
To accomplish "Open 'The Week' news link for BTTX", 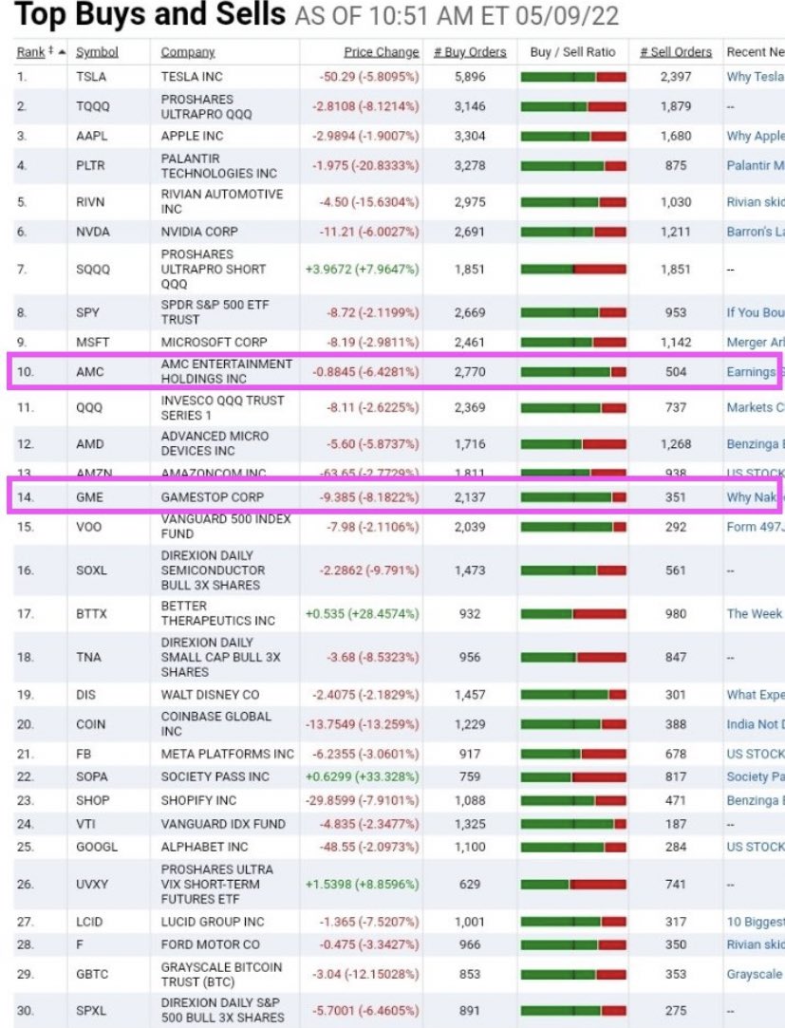I will click(x=755, y=613).
